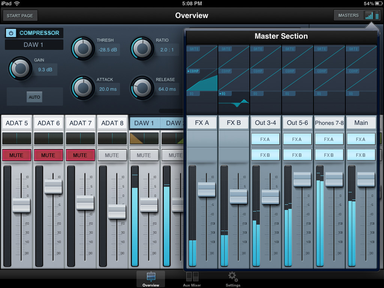384x288 pixels.
Task: Select the DAW 1 channel label
Action: point(144,123)
